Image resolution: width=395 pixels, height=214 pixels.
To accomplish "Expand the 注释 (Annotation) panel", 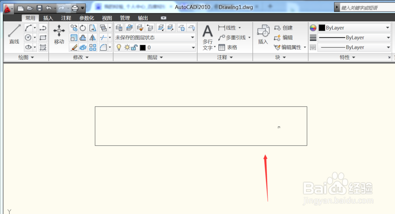I will 225,57.
